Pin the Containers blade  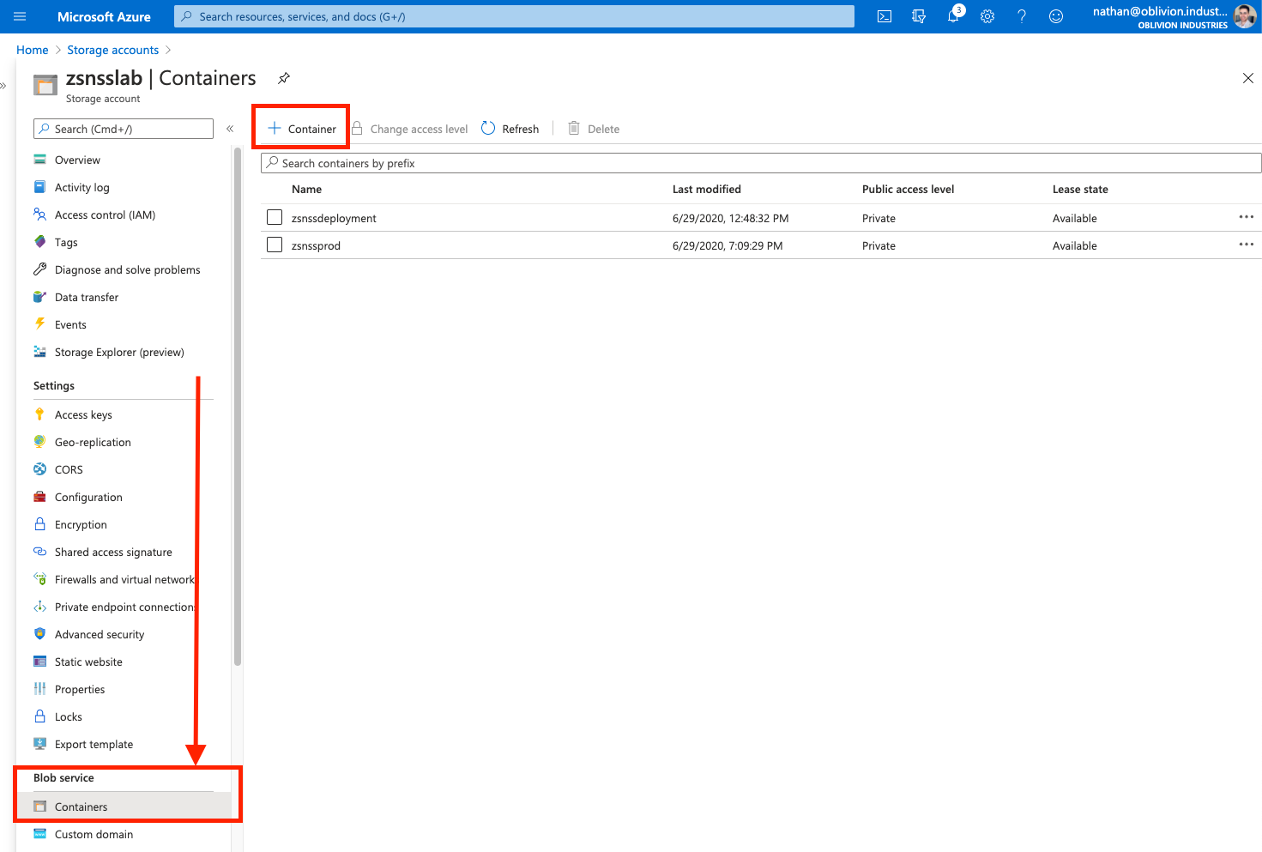click(284, 78)
